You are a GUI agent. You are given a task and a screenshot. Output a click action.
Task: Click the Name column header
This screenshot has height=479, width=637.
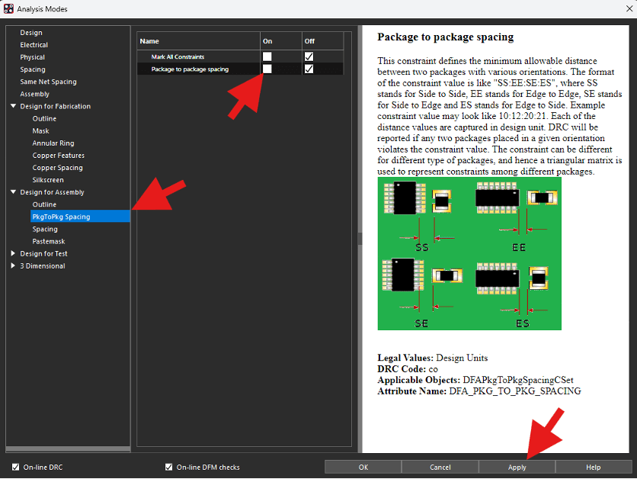[x=199, y=41]
